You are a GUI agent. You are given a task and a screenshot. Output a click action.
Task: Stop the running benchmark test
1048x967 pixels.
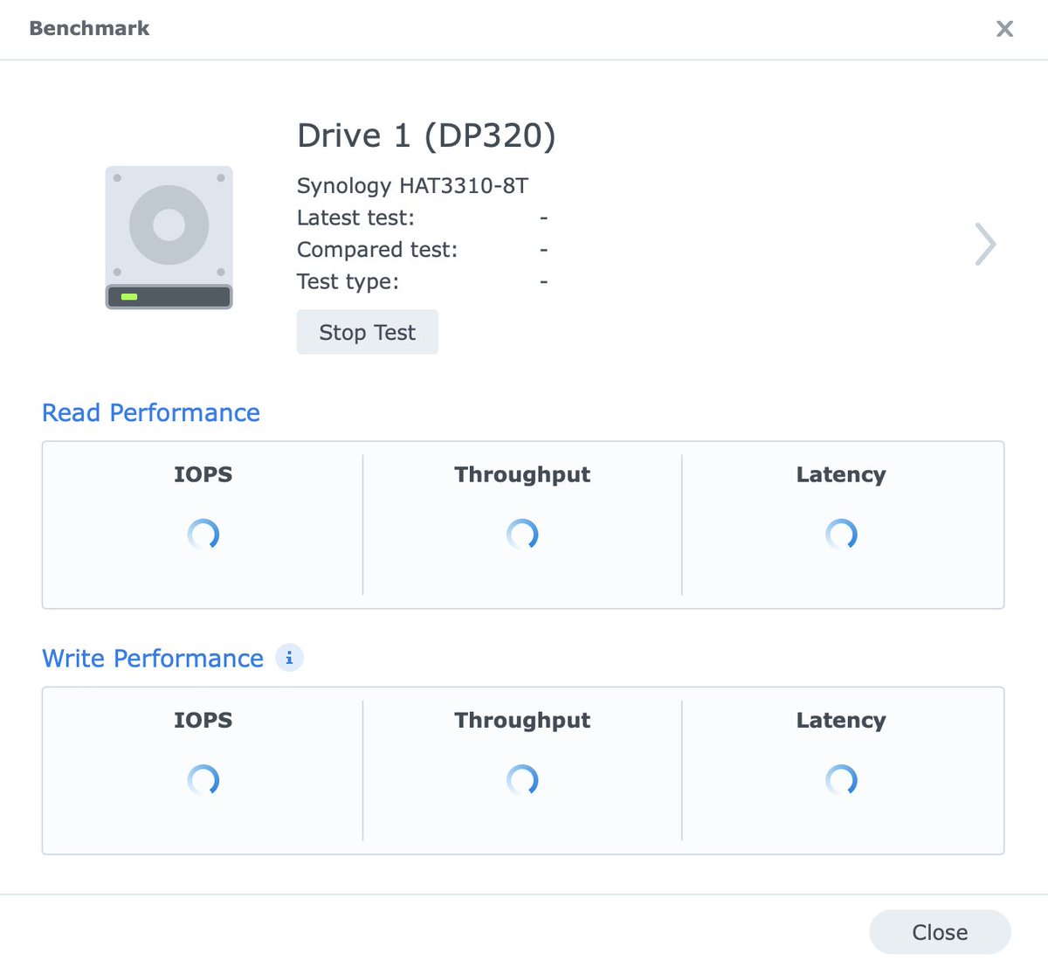[367, 332]
